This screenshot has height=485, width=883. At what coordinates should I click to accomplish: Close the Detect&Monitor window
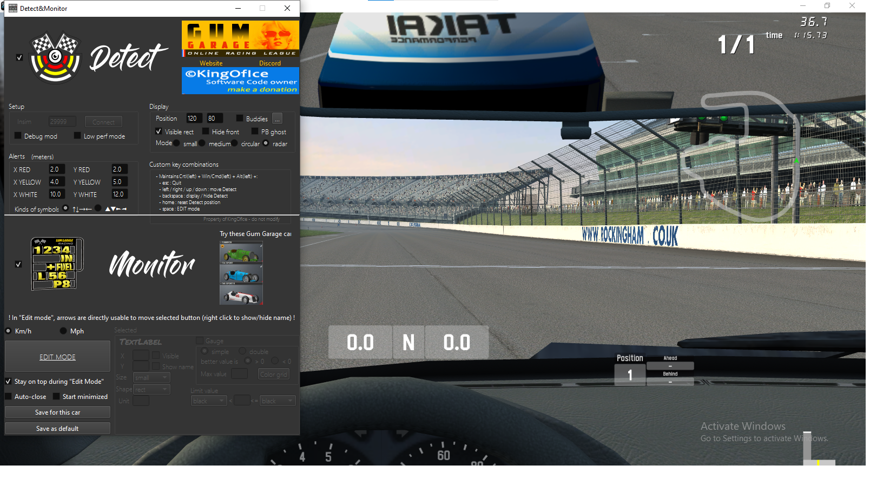[x=287, y=8]
